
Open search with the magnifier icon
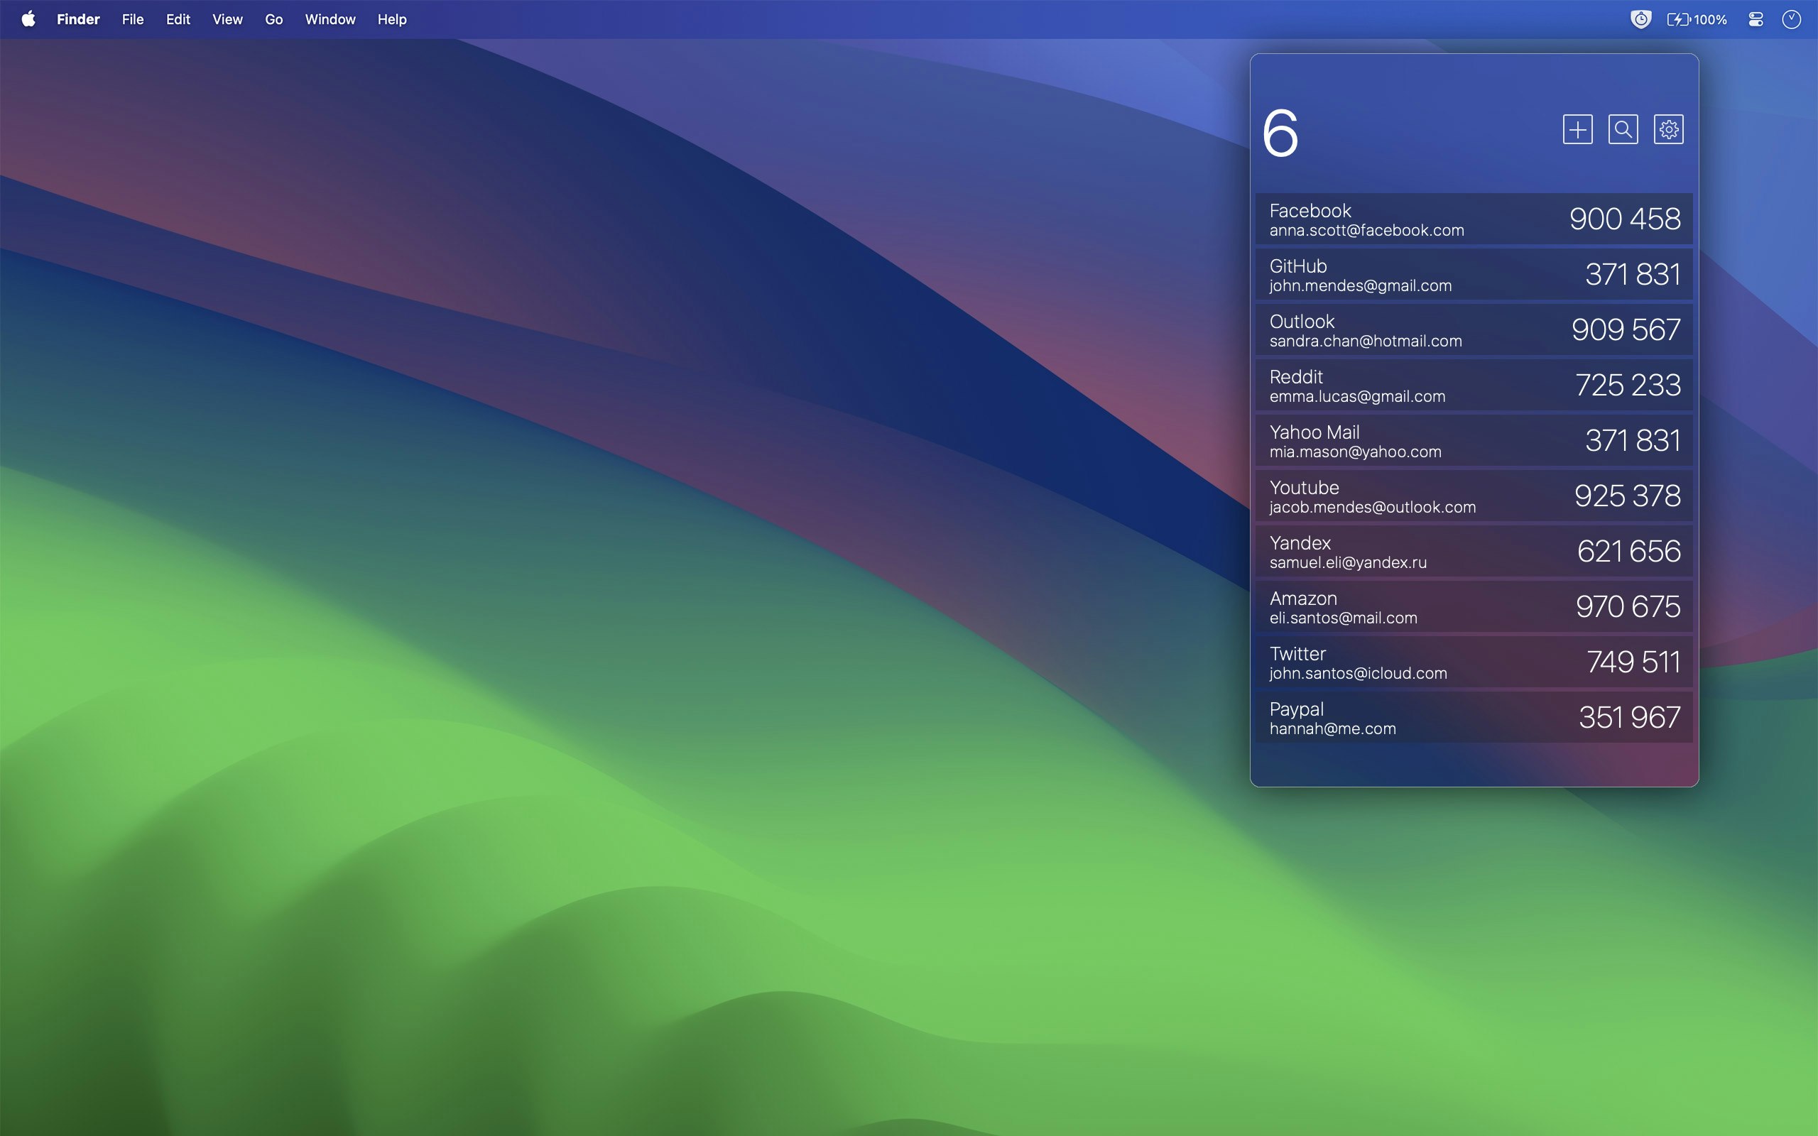point(1623,129)
